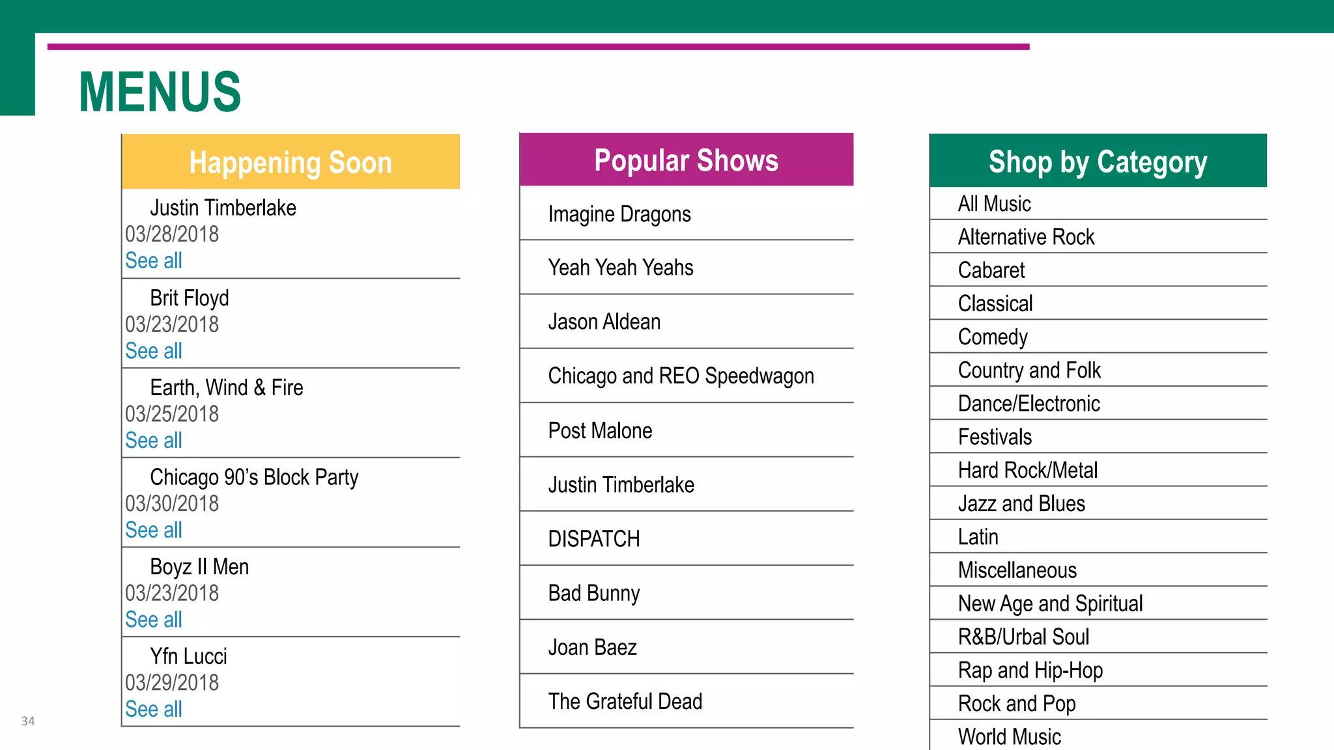Choose DISPATCH in Popular Shows
Screen dimensions: 1334x750
(687, 538)
